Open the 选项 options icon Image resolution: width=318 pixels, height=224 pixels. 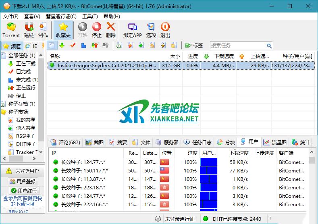tap(151, 30)
